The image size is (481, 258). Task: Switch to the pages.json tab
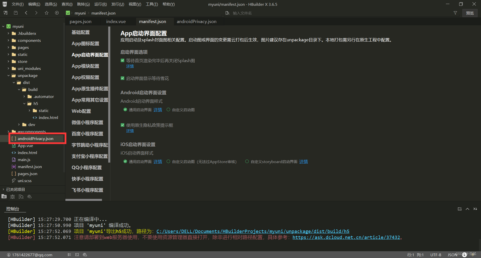click(x=80, y=22)
